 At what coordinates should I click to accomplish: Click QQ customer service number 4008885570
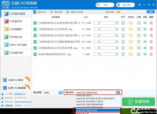[x=20, y=94]
